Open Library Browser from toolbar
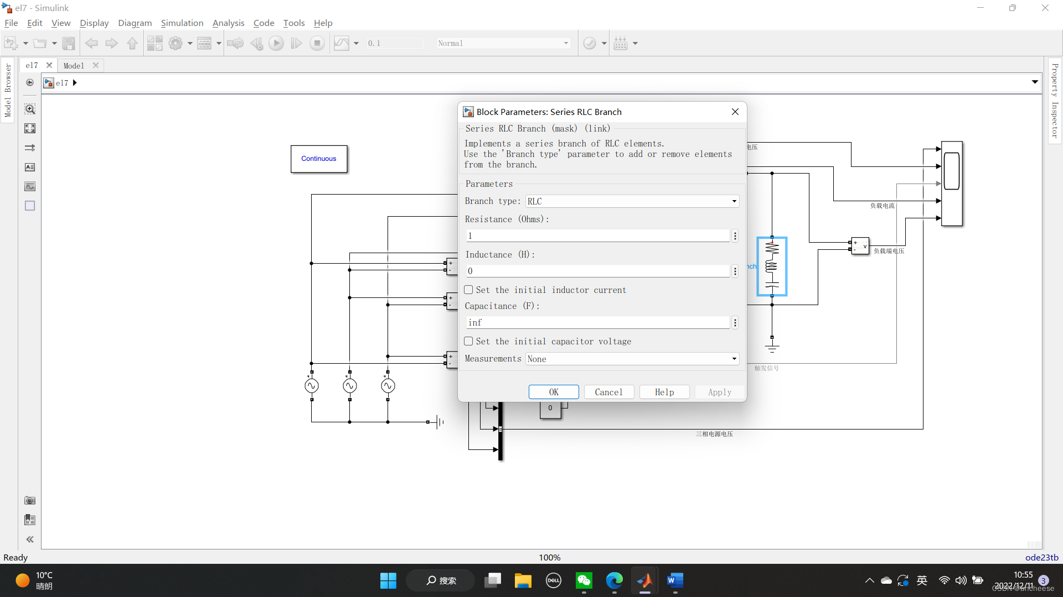Image resolution: width=1063 pixels, height=597 pixels. click(155, 43)
